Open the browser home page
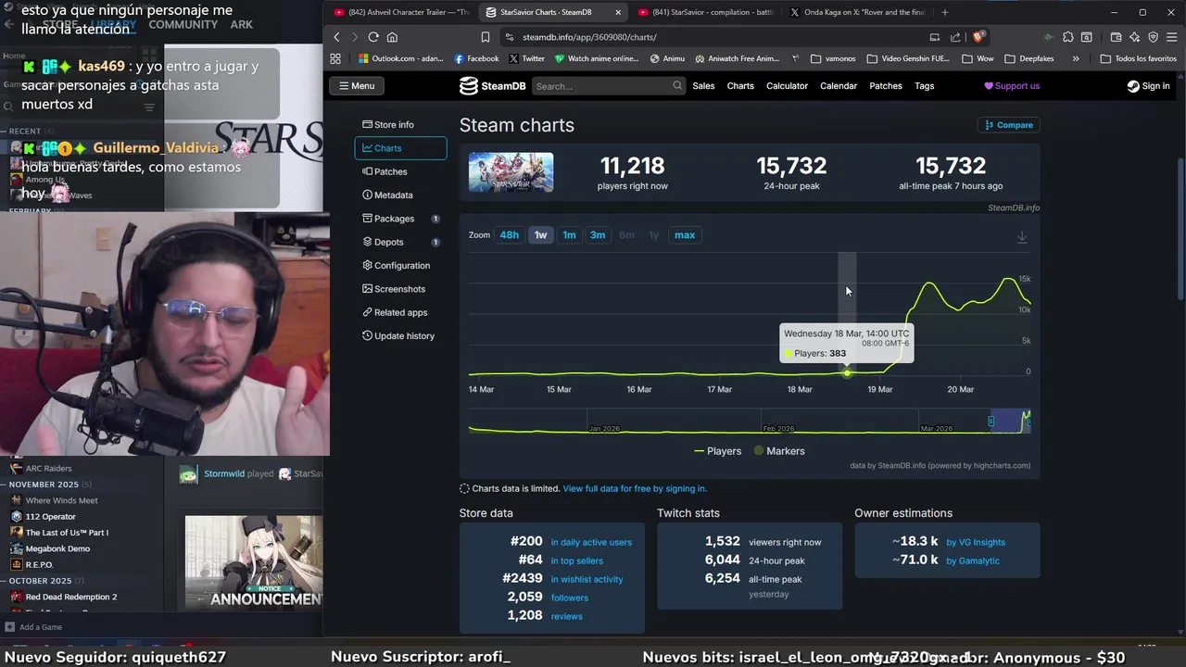 coord(392,37)
